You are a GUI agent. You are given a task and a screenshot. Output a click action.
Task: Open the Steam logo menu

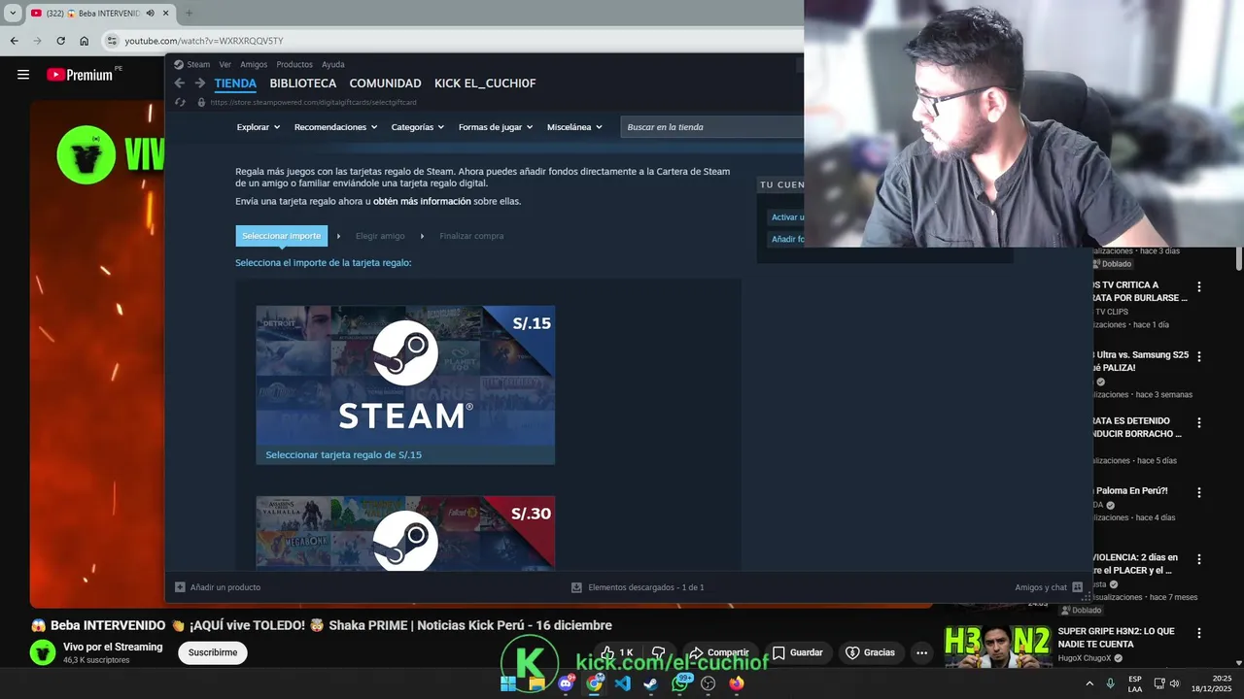tap(191, 64)
